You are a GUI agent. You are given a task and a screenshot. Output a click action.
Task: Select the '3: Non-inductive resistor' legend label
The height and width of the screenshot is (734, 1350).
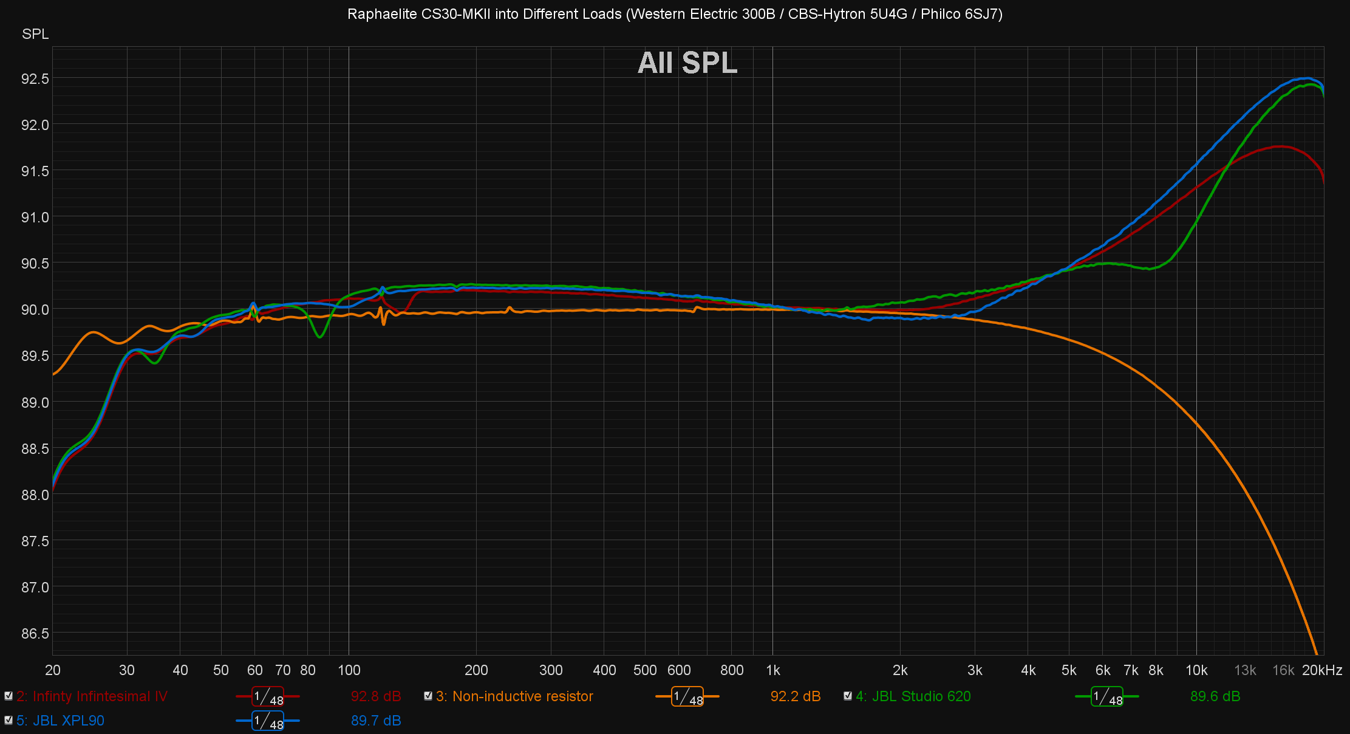coord(514,696)
